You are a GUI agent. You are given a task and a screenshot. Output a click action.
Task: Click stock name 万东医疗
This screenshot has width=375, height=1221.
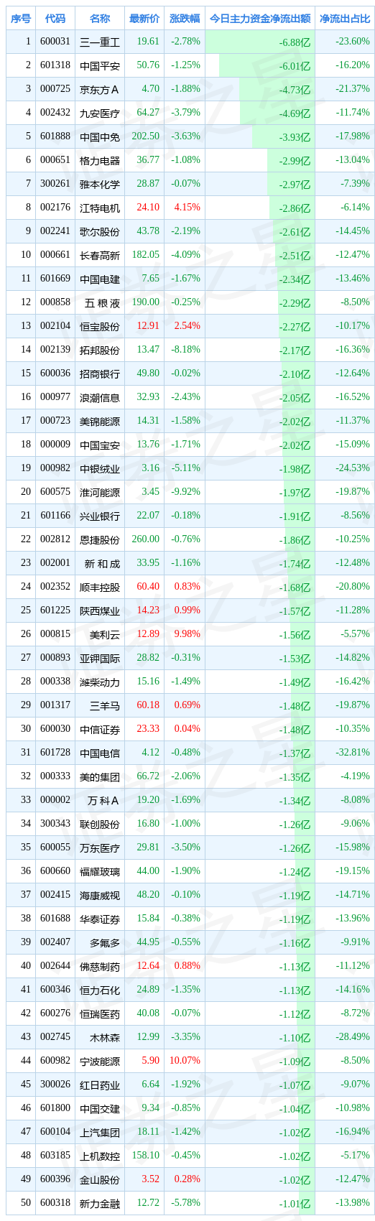100,848
